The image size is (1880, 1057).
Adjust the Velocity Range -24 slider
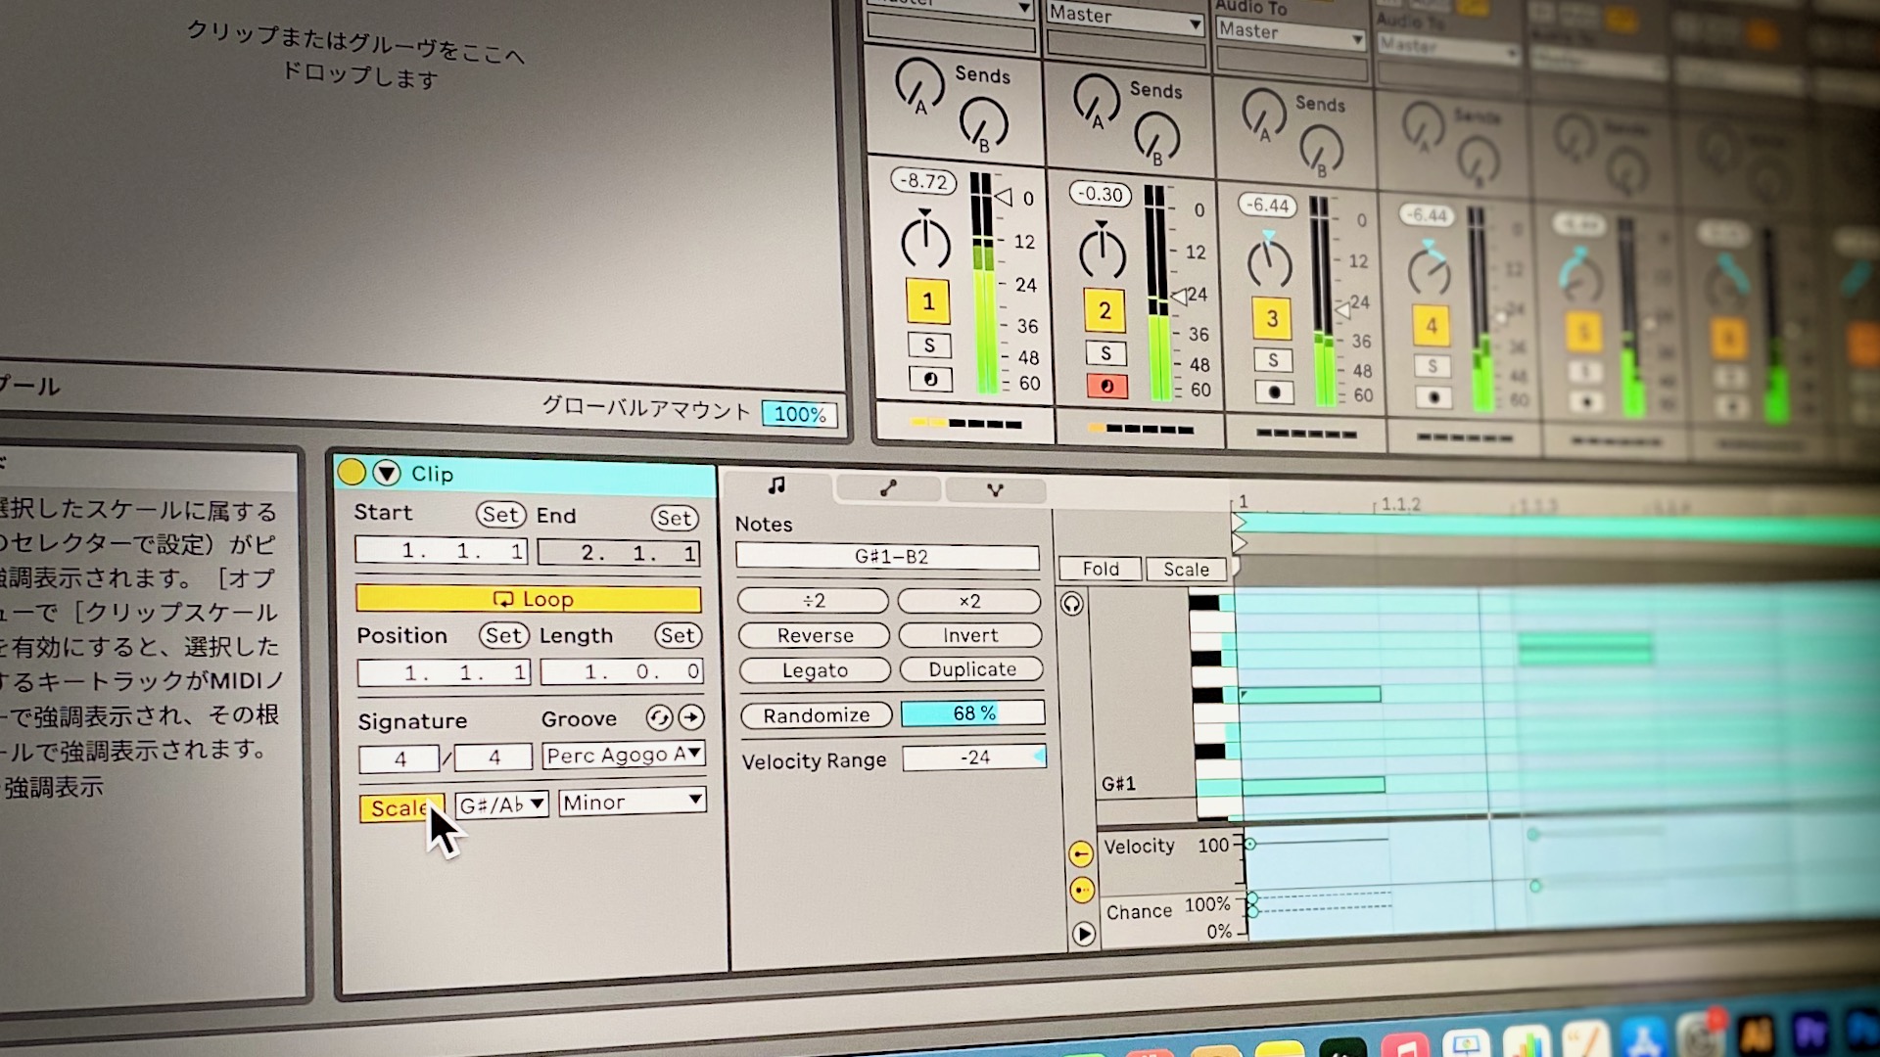[974, 758]
